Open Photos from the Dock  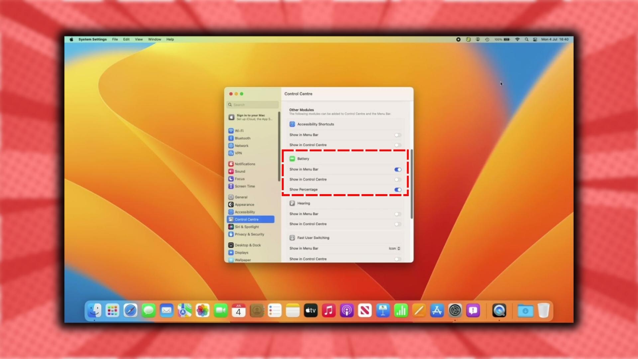click(202, 311)
